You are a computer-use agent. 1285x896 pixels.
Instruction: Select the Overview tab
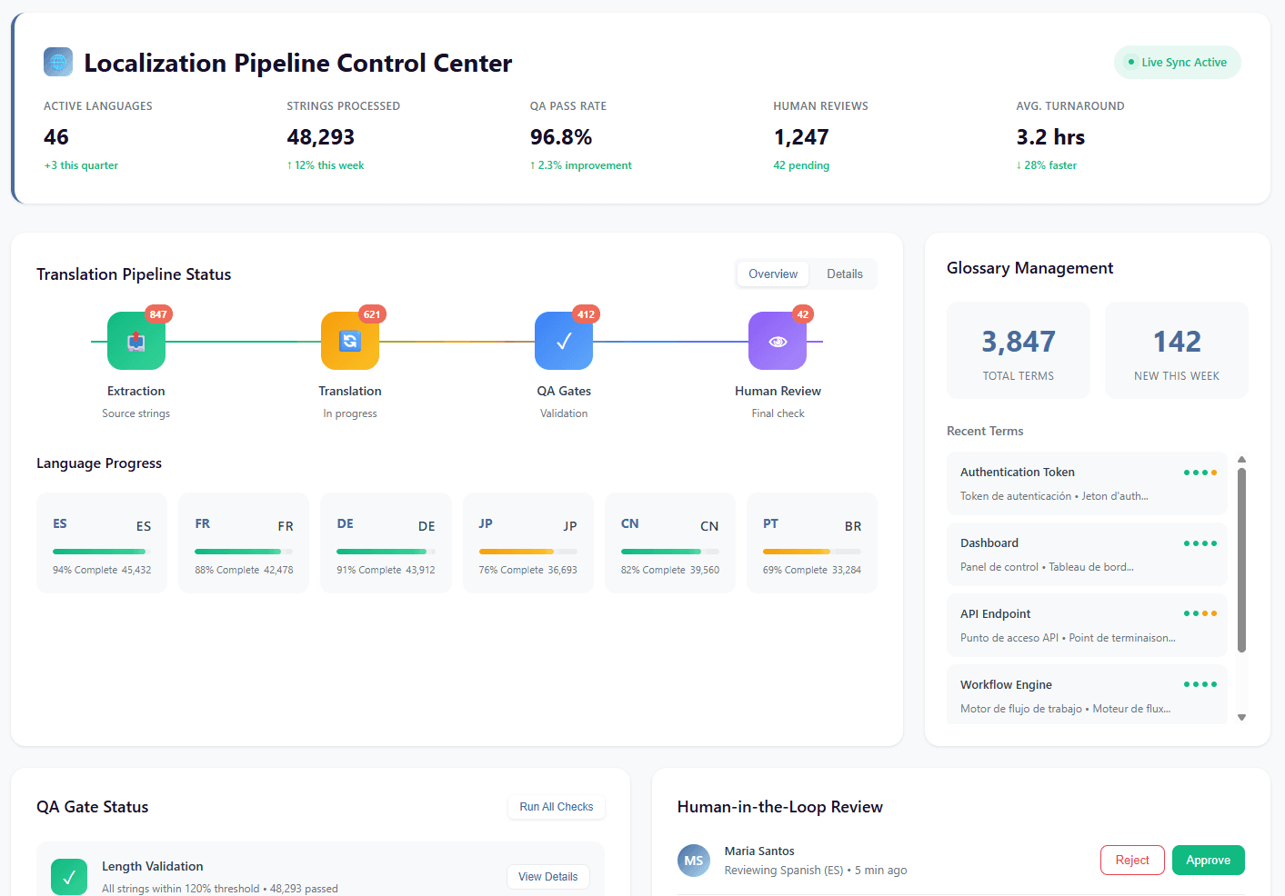tap(773, 274)
